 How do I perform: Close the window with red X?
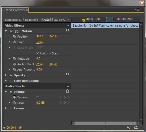tap(142, 3)
